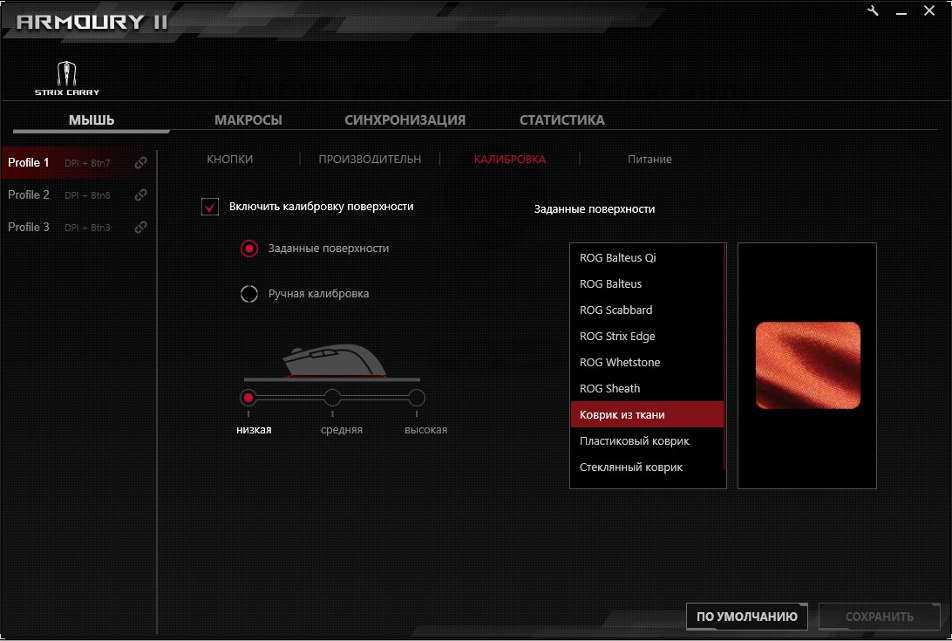This screenshot has height=641, width=952.
Task: Open the Питание sub-tab
Action: click(x=649, y=160)
